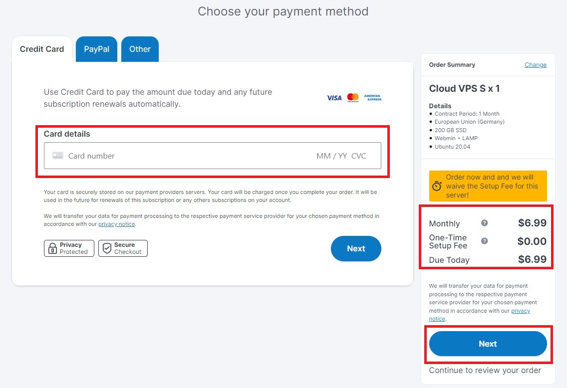Click the stopwatch icon in the yellow banner
Screen dimensions: 567x388
pyautogui.click(x=437, y=186)
